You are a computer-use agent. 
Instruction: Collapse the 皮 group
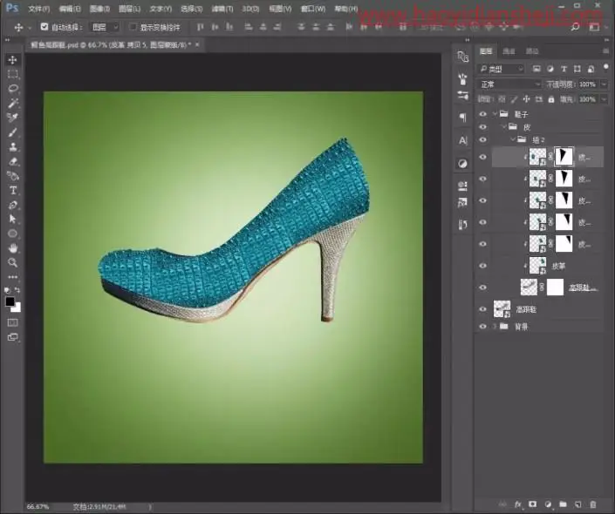tap(503, 127)
